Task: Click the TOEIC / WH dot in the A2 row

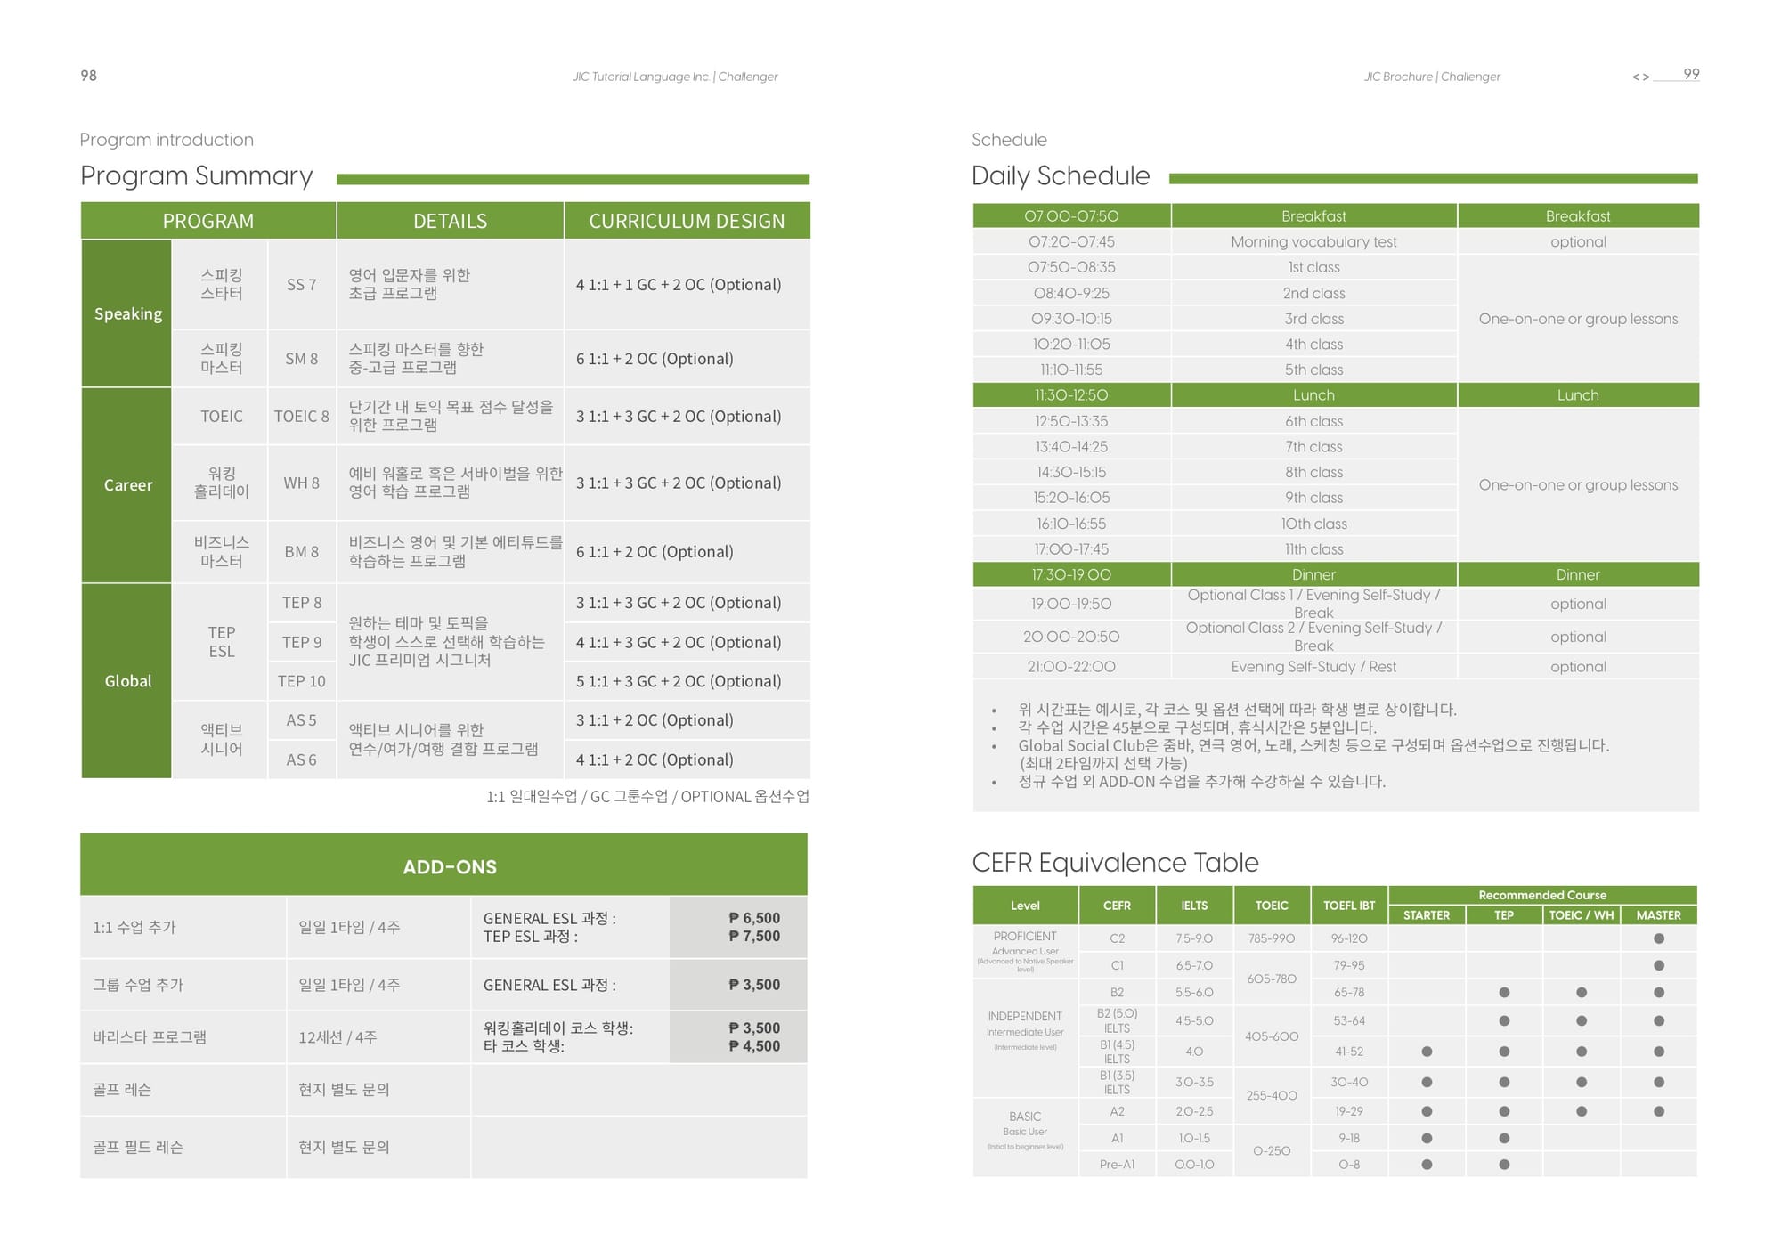Action: click(x=1582, y=1111)
